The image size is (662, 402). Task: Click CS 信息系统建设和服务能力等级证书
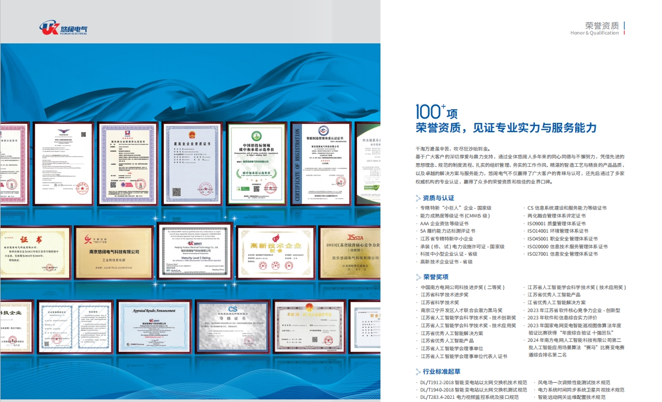click(567, 208)
